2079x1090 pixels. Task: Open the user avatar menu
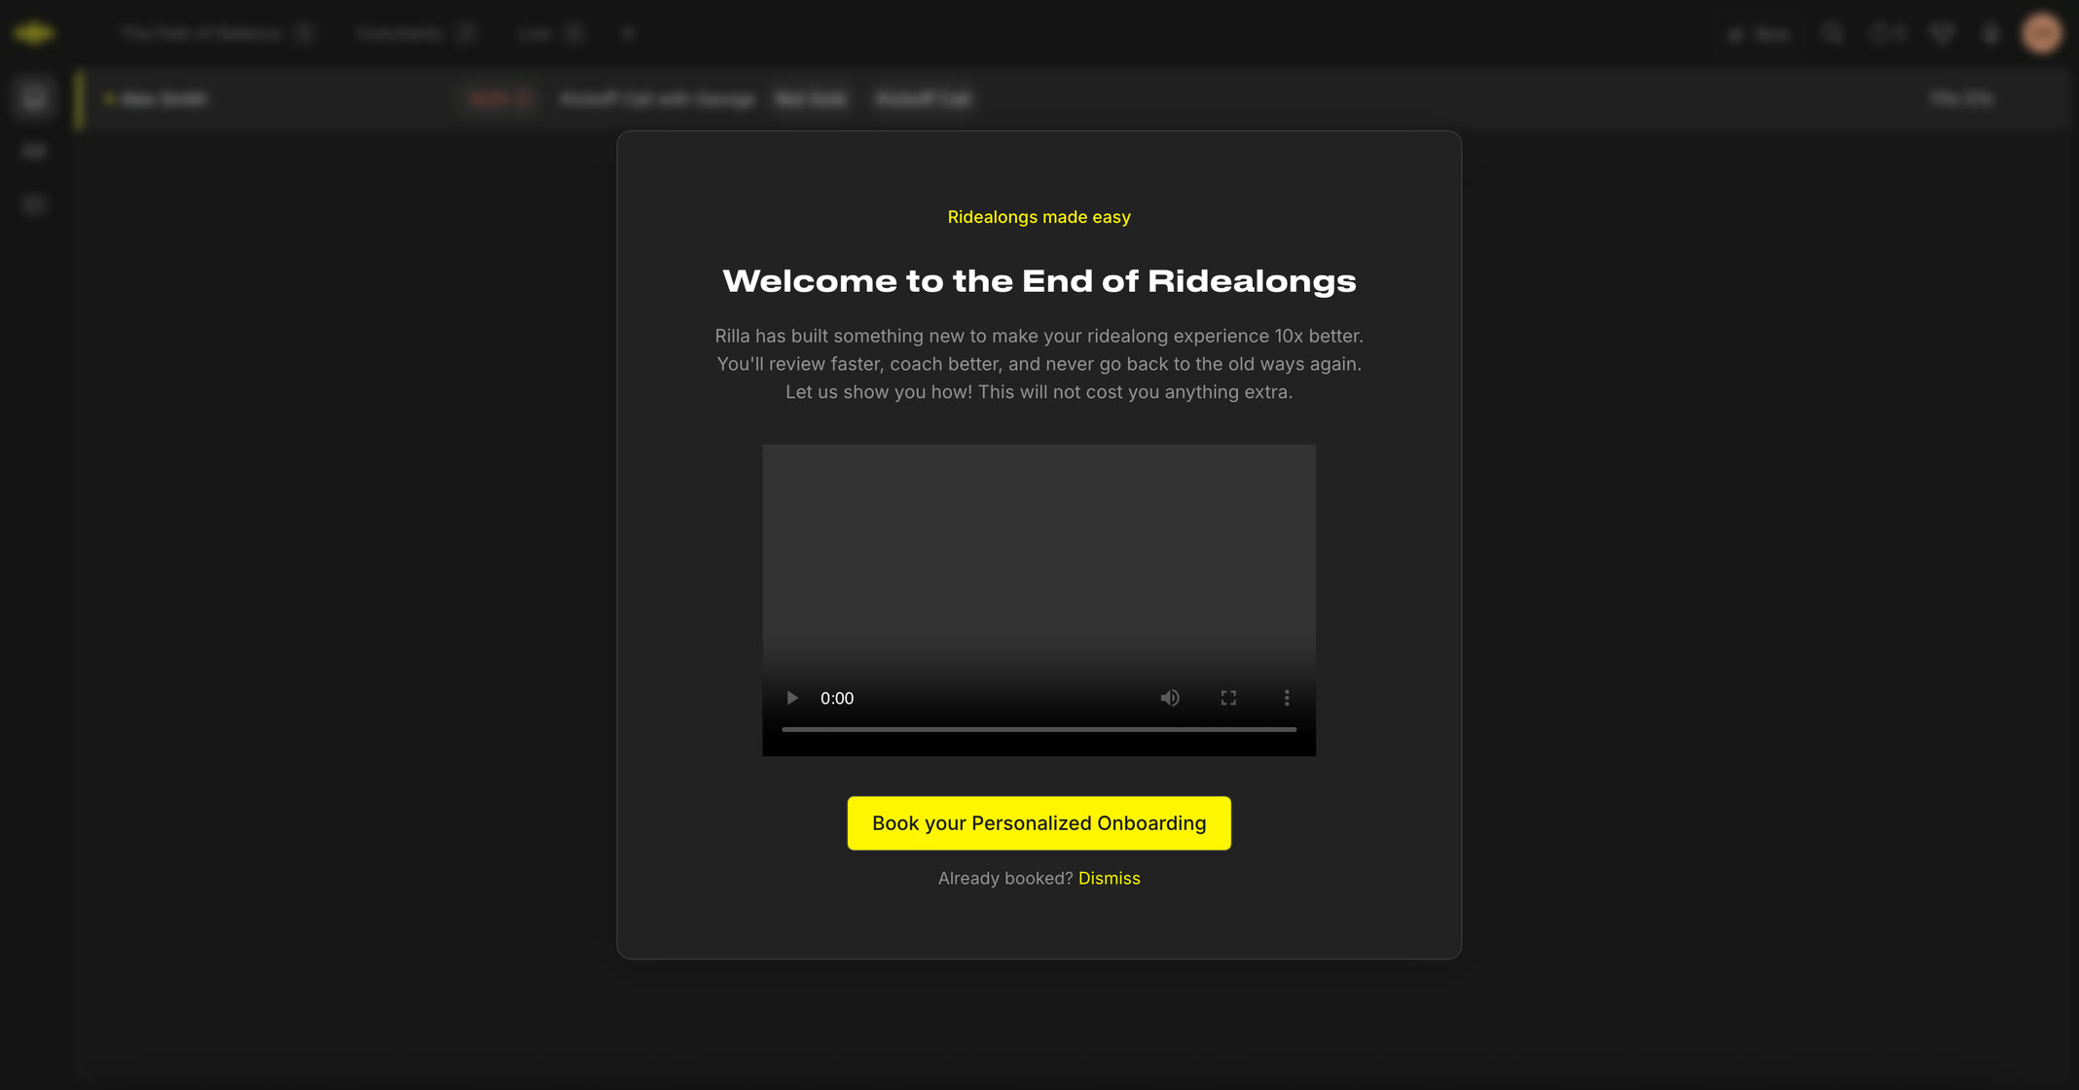2042,33
